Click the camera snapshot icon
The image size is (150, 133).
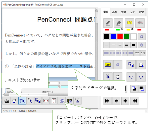point(6,101)
